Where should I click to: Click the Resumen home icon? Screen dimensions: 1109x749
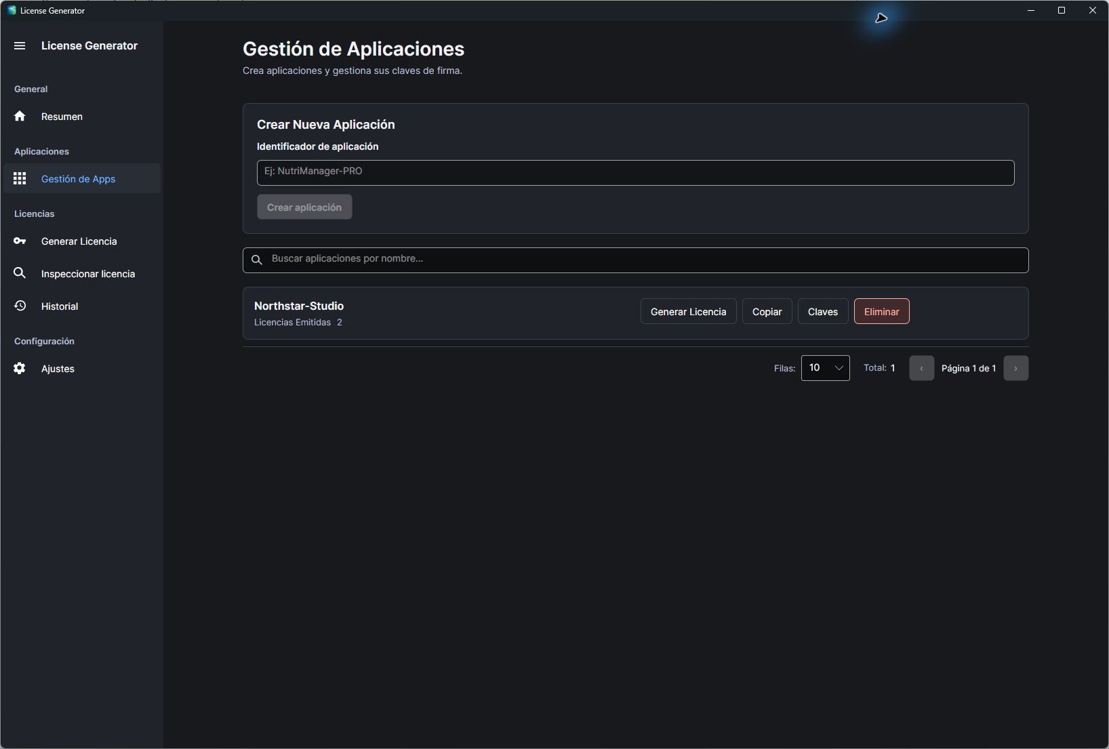(x=20, y=116)
